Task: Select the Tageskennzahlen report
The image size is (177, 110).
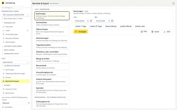Action: coord(52,46)
